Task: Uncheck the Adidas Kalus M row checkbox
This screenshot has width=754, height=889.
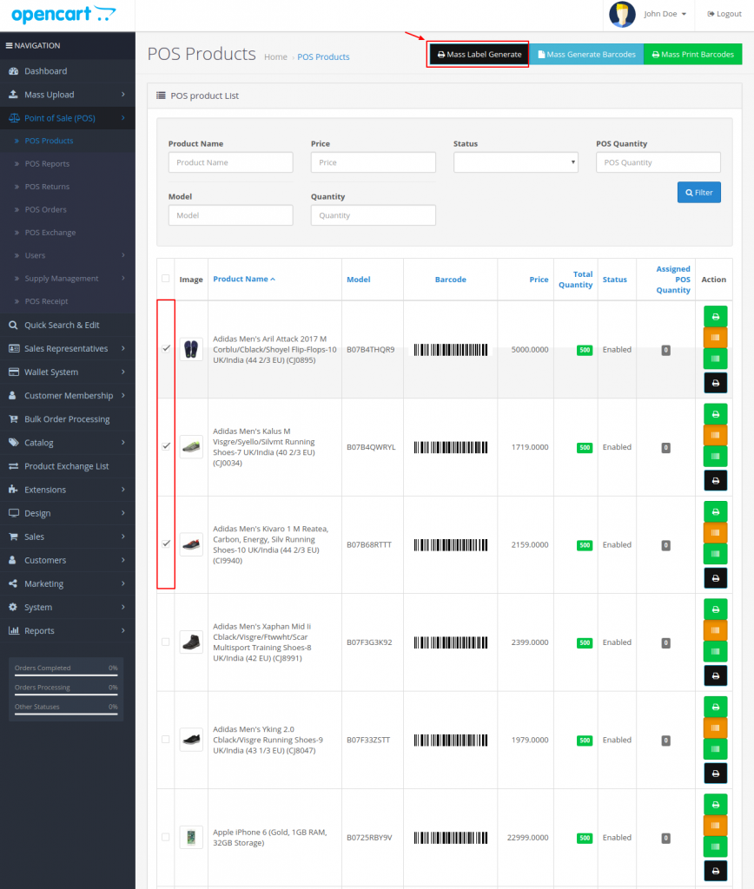Action: click(x=166, y=446)
